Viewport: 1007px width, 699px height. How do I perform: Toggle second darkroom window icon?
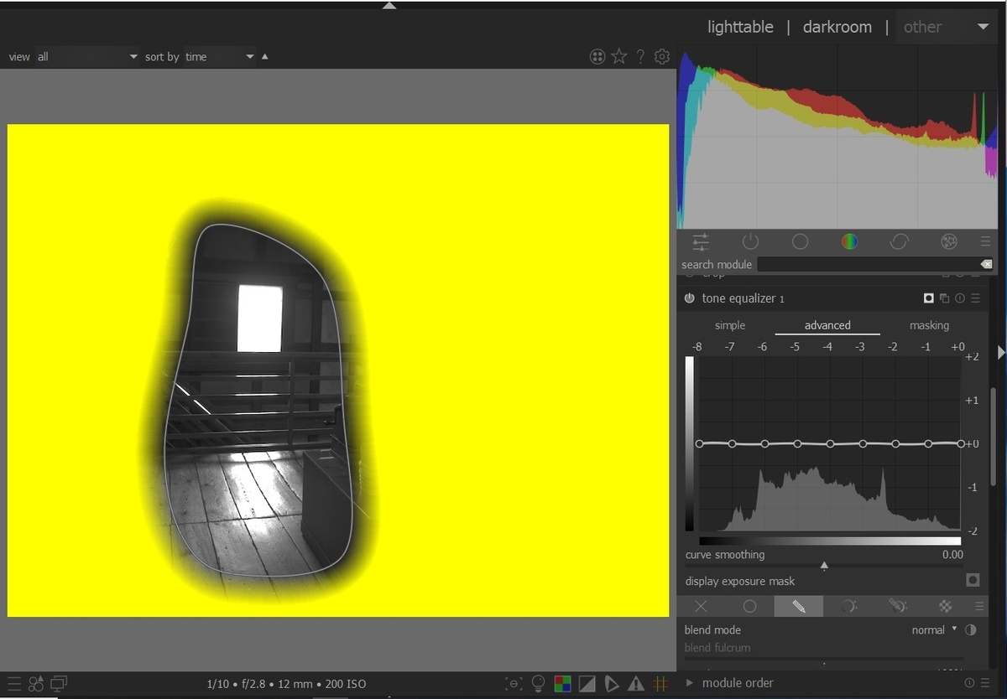pyautogui.click(x=59, y=684)
